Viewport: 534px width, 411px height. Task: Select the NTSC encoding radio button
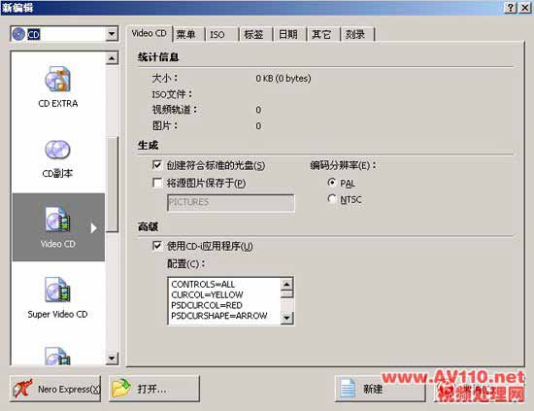click(332, 198)
